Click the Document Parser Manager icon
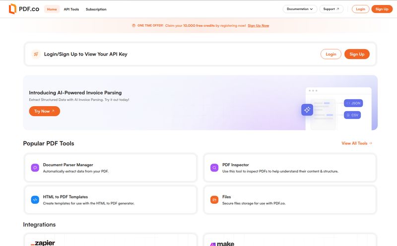Viewport: 397px width, 246px height. click(x=35, y=168)
